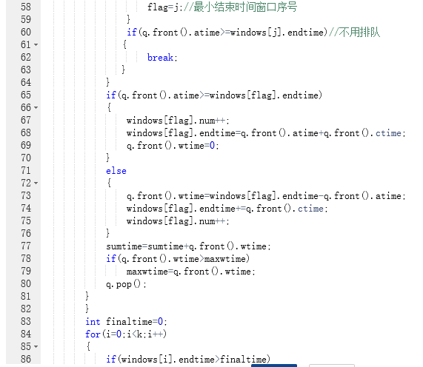Click line number 65 in the gutter
423x367 pixels.
point(26,95)
